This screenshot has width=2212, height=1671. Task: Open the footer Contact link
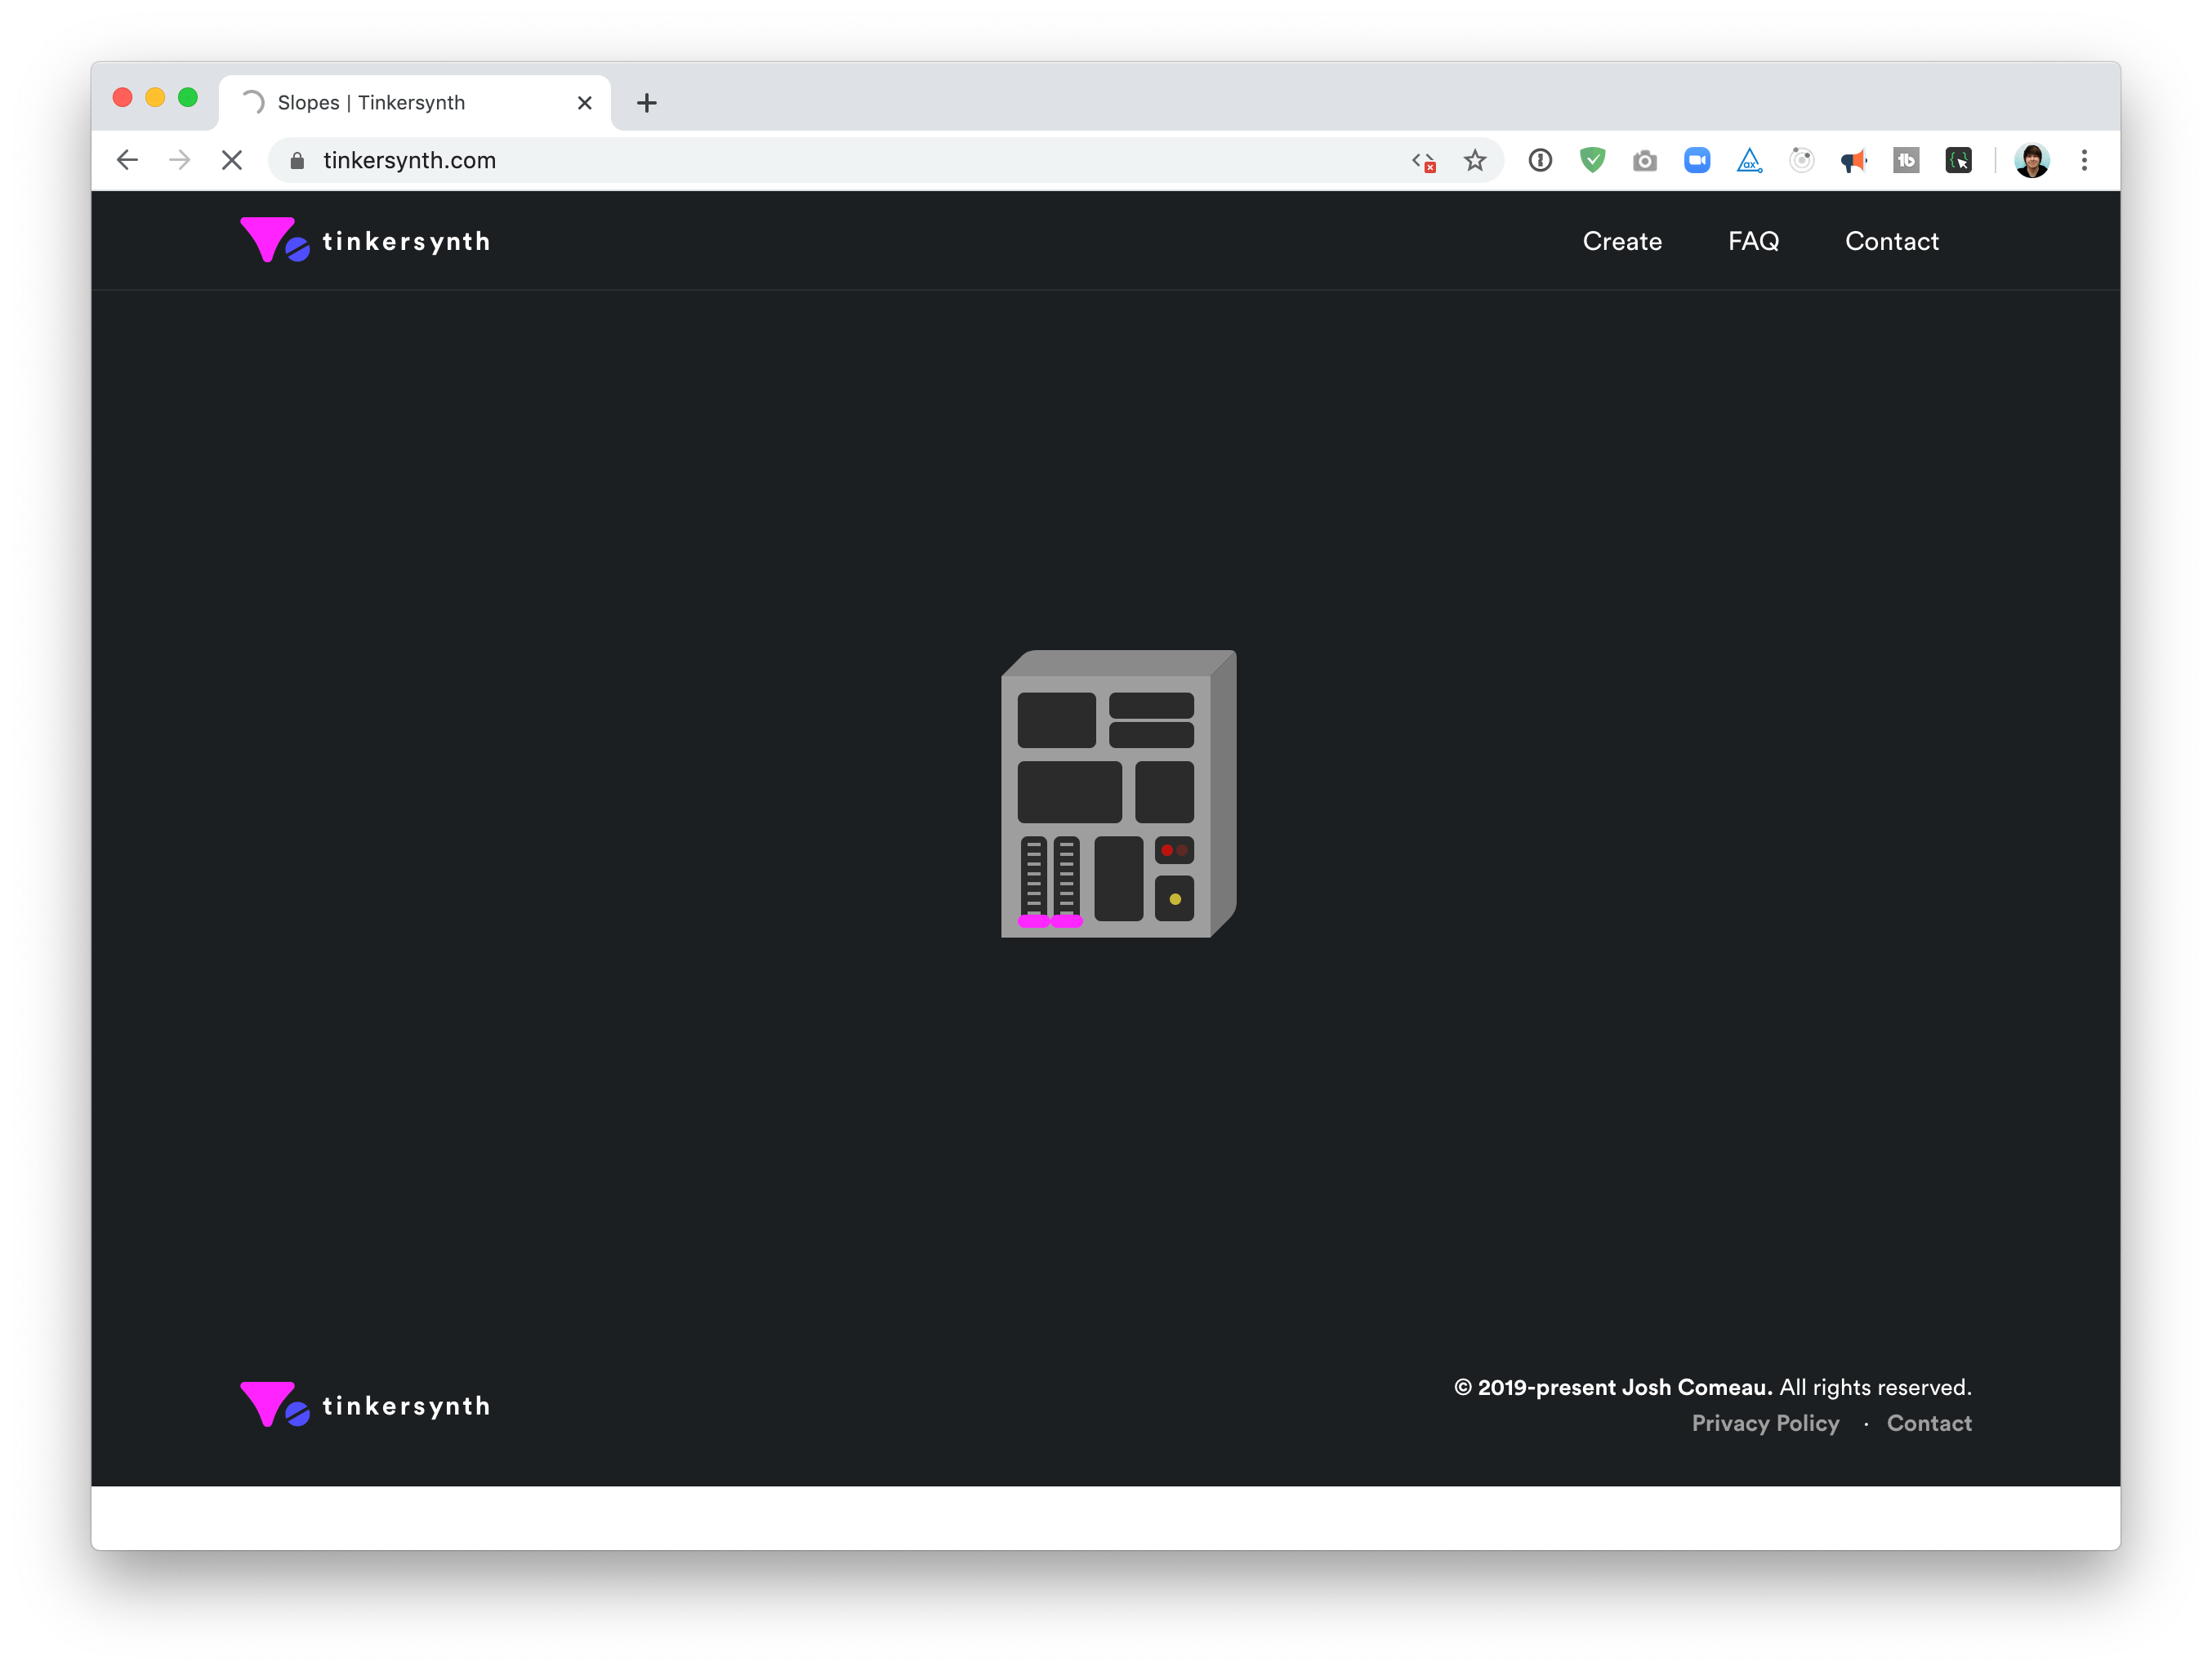pos(1929,1423)
